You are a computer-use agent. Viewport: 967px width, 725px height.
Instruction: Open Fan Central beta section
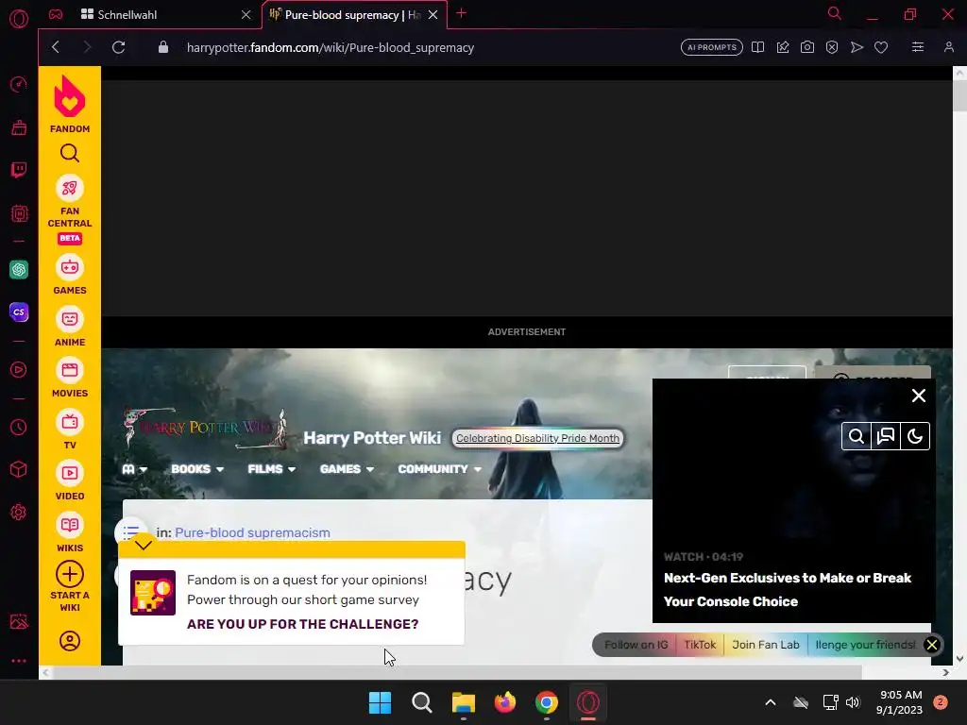70,209
